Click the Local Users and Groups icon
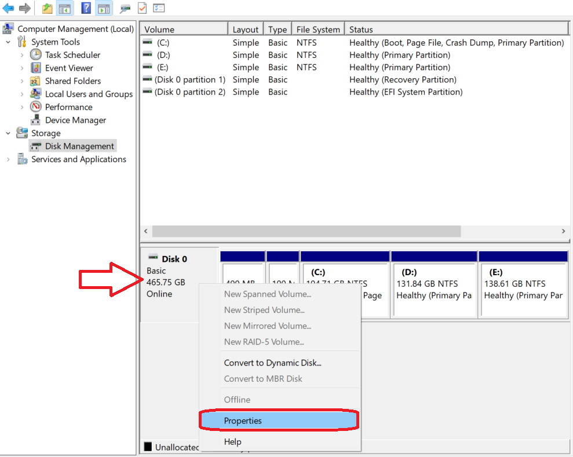 pyautogui.click(x=35, y=94)
